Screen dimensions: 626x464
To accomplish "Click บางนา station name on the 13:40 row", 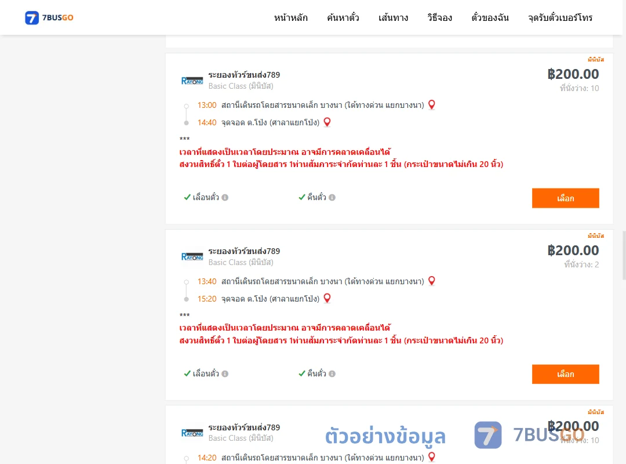I will click(323, 281).
